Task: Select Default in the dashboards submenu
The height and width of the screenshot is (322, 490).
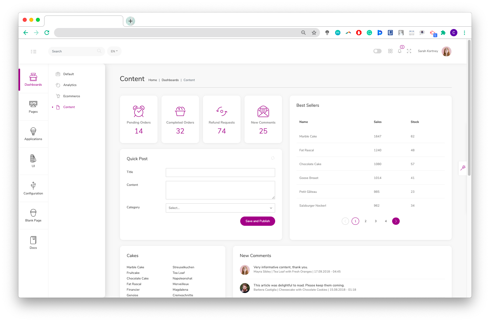Action: (69, 74)
